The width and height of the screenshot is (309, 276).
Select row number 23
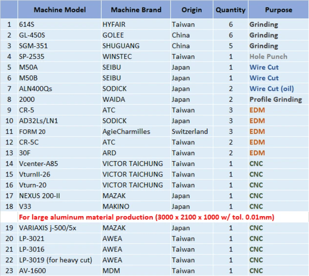[x=9, y=271]
